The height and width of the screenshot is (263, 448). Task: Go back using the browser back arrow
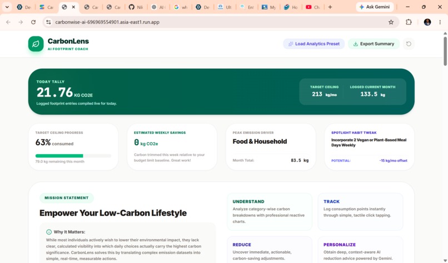[8, 22]
